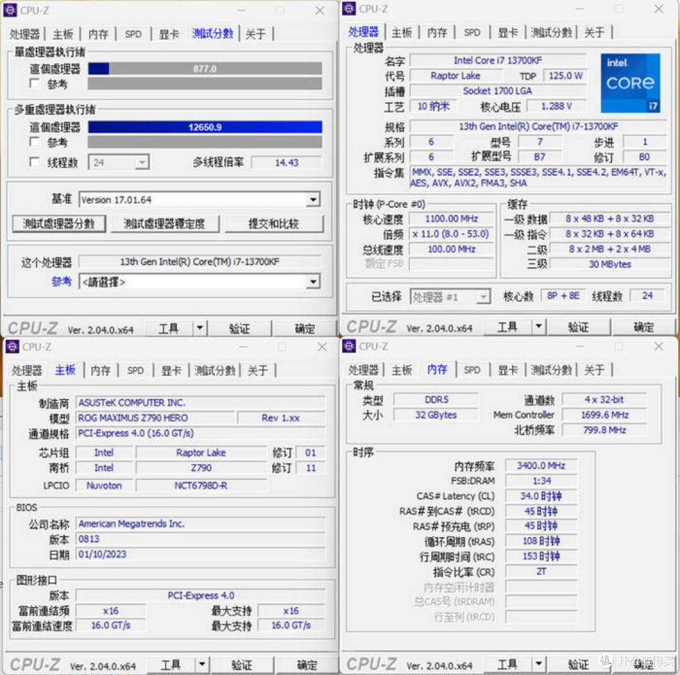This screenshot has height=675, width=680.
Task: Open 关于 tab in mainboard window
Action: tap(258, 370)
